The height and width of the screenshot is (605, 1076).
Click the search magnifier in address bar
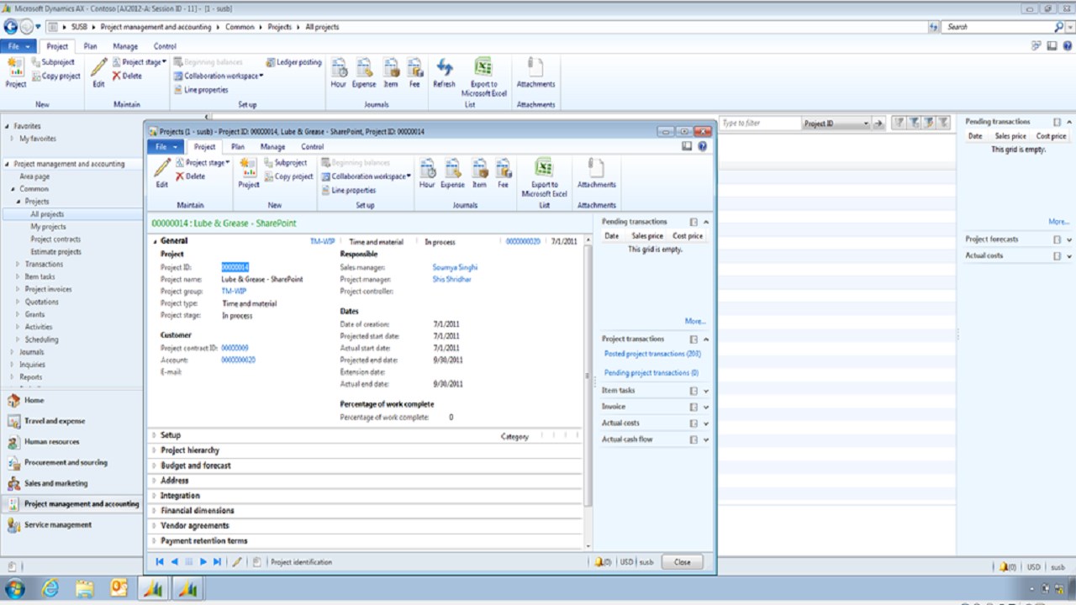tap(1058, 27)
